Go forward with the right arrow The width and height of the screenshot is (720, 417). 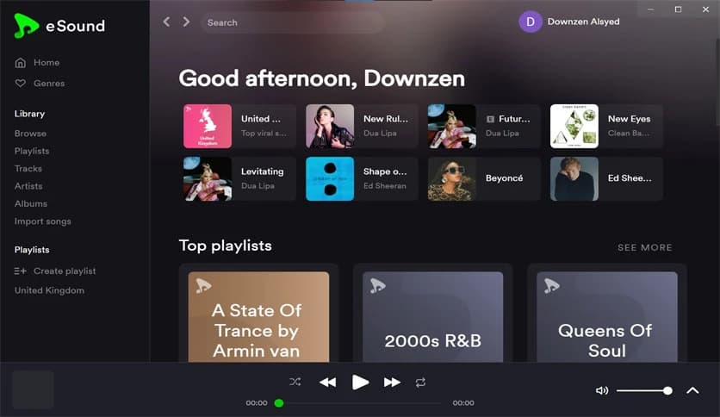tap(186, 22)
